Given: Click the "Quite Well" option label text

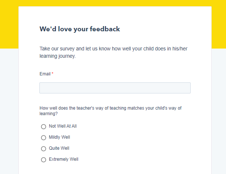Looking at the screenshot, I should tap(59, 148).
